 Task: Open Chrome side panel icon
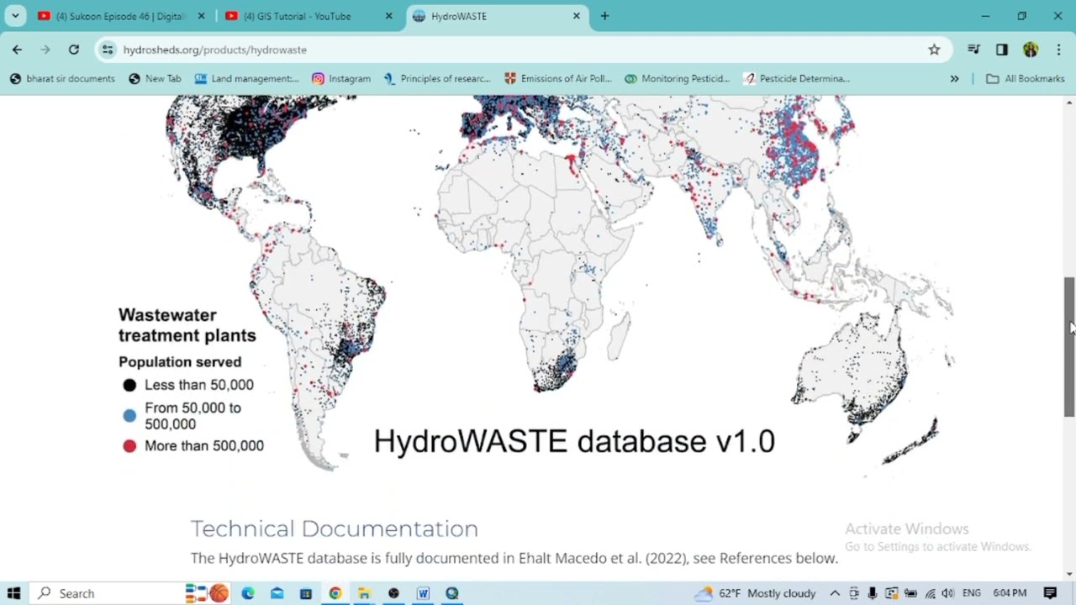1002,50
